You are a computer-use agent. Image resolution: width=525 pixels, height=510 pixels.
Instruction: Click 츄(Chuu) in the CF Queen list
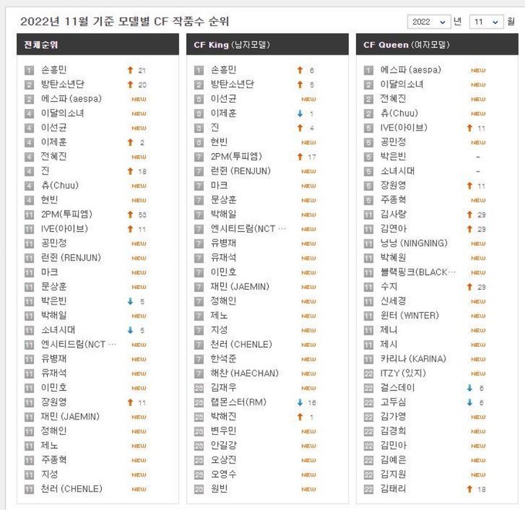(x=399, y=113)
